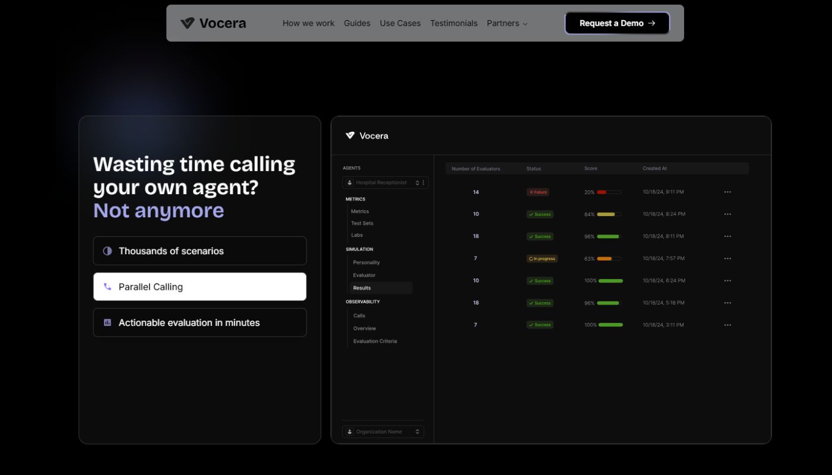Click the 100% score bar in the 3:11 PM row
The width and height of the screenshot is (832, 475).
tap(611, 325)
